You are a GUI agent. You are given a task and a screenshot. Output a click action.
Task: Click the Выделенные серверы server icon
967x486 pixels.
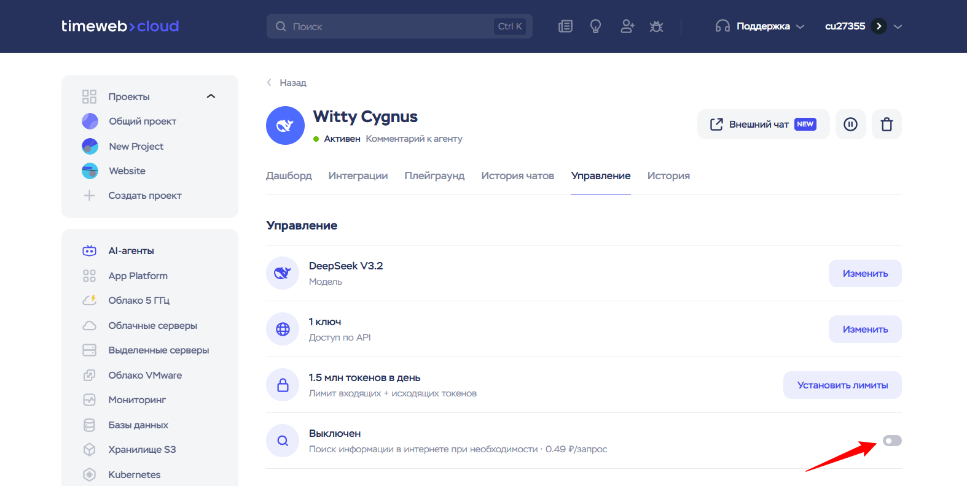89,350
